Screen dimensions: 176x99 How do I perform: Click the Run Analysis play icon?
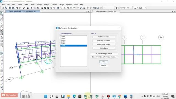(x=32, y=8)
